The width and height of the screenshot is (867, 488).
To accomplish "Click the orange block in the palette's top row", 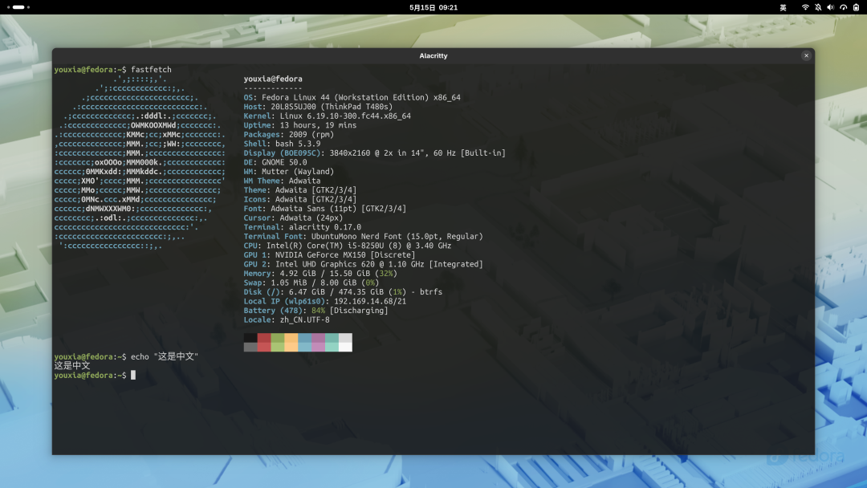I will 291,338.
